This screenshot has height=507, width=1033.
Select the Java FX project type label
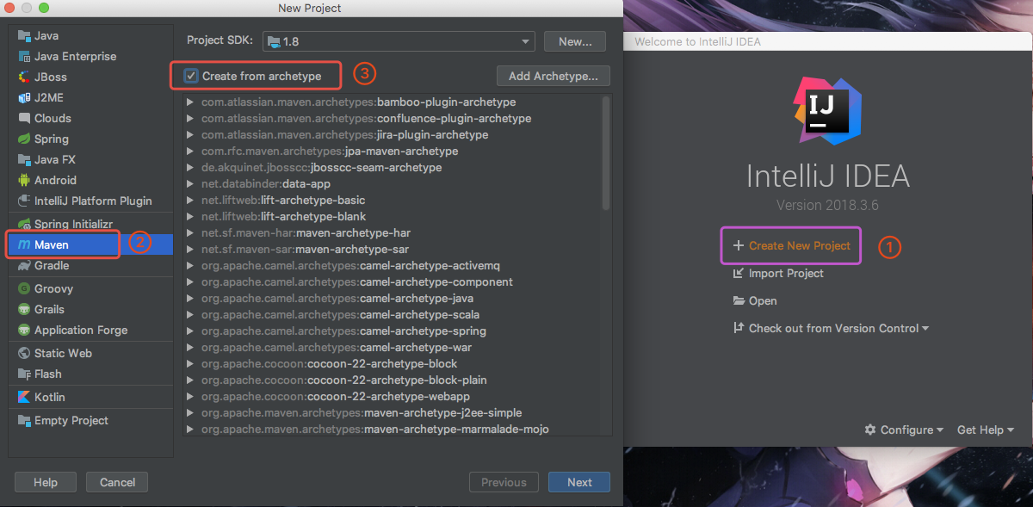(55, 160)
